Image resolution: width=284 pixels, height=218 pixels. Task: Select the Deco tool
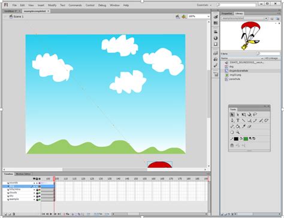coord(267,121)
